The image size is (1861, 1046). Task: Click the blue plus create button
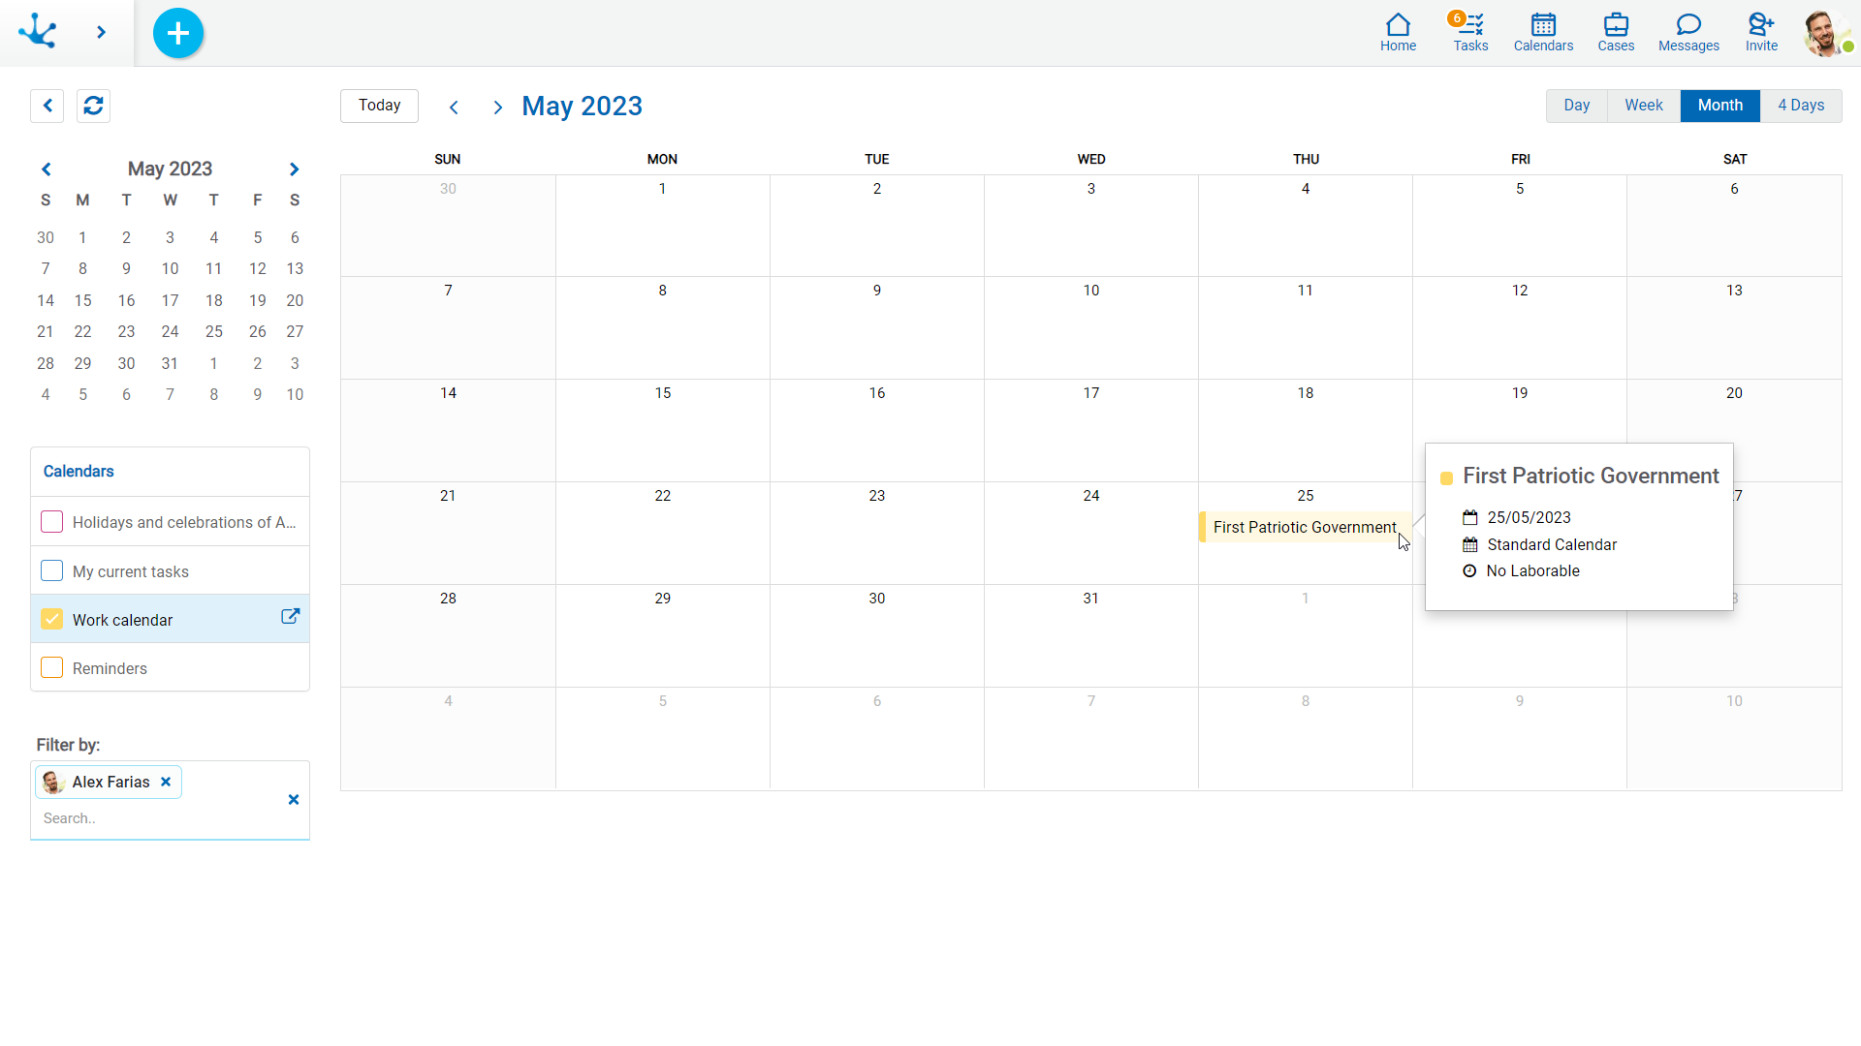pyautogui.click(x=178, y=33)
